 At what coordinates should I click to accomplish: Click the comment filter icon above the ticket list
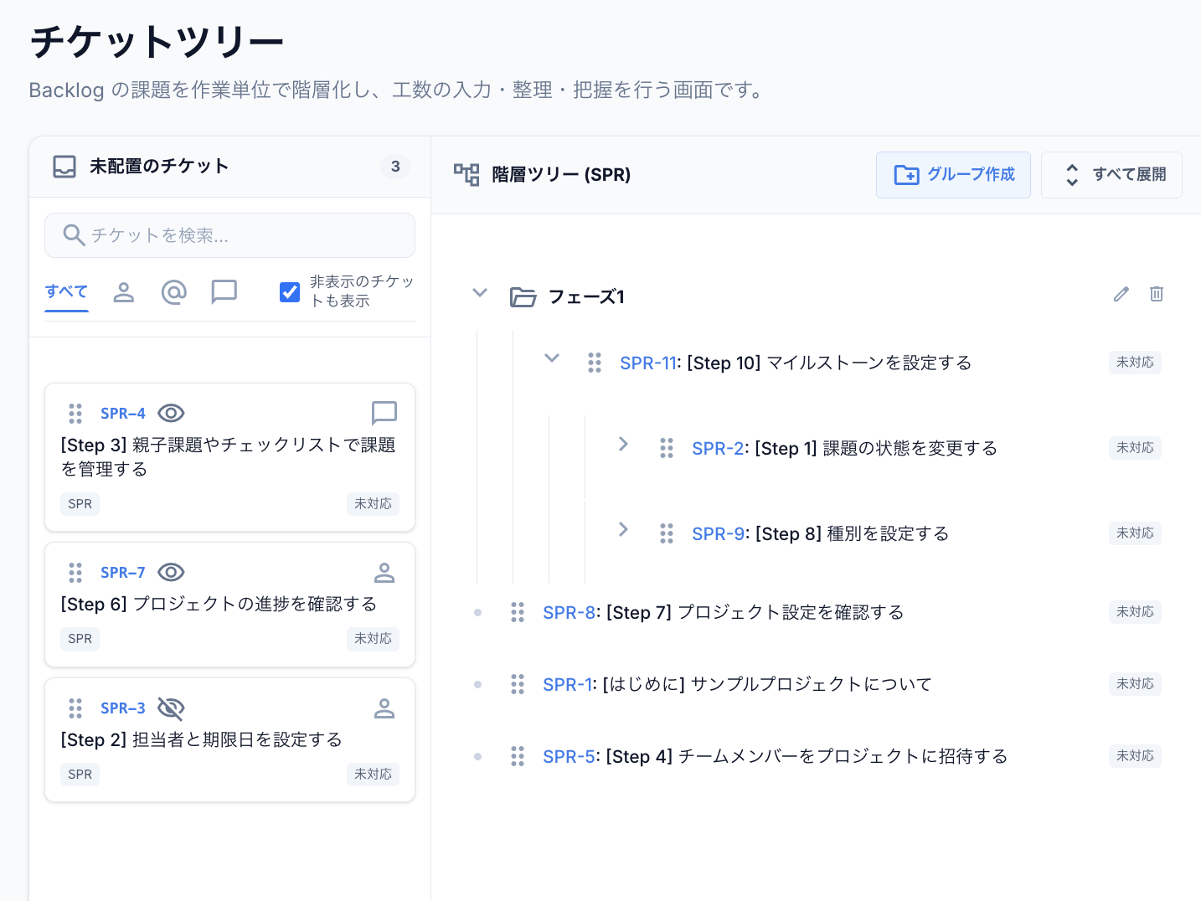click(224, 291)
